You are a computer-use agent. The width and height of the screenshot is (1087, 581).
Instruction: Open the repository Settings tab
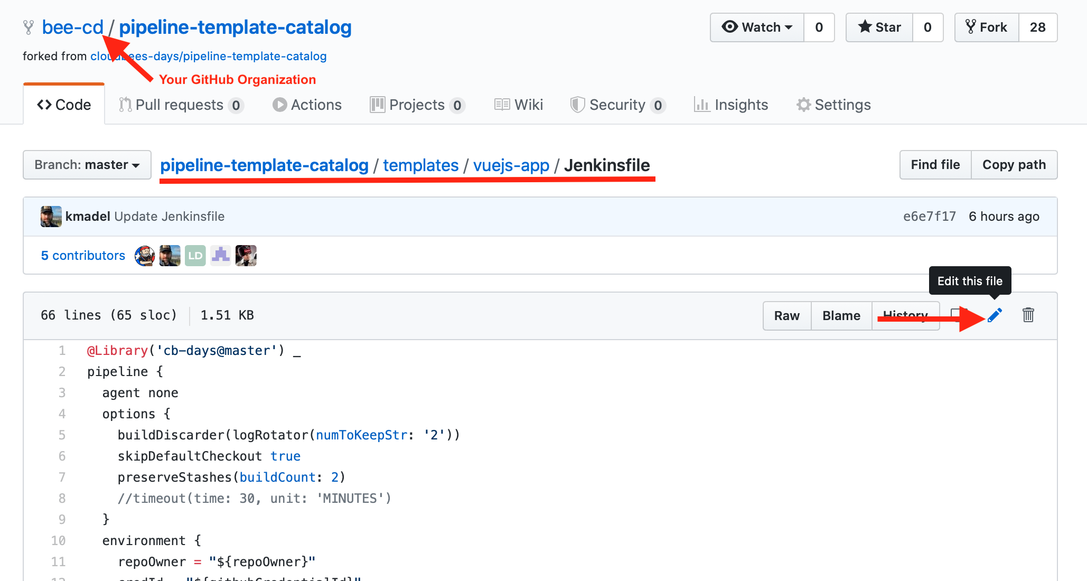(x=833, y=105)
